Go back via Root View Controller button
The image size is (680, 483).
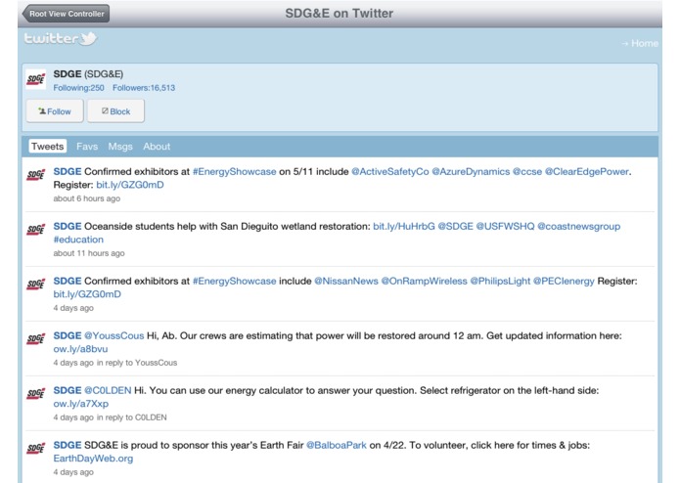pos(67,14)
